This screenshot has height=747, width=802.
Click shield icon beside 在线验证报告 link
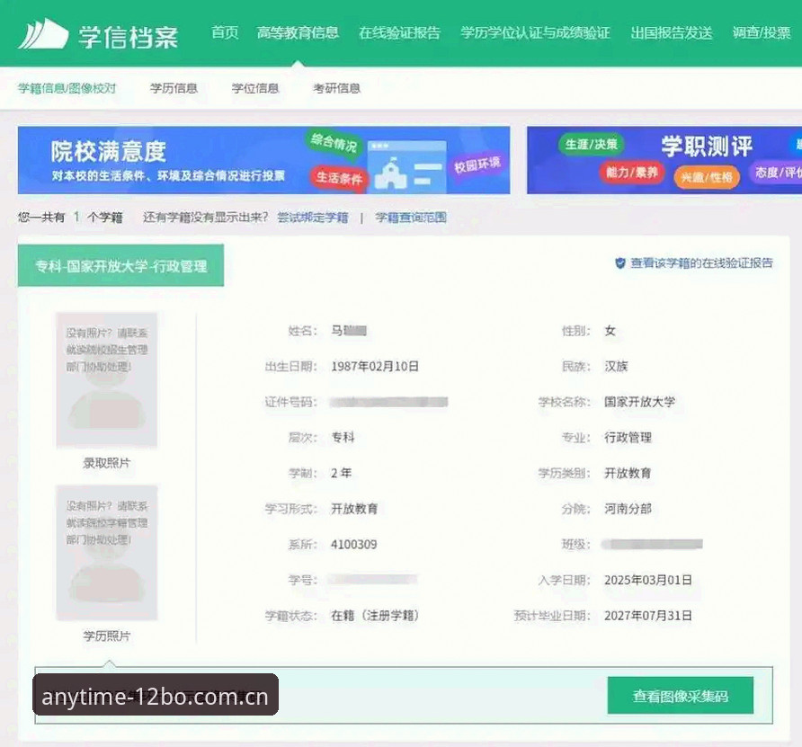click(619, 262)
